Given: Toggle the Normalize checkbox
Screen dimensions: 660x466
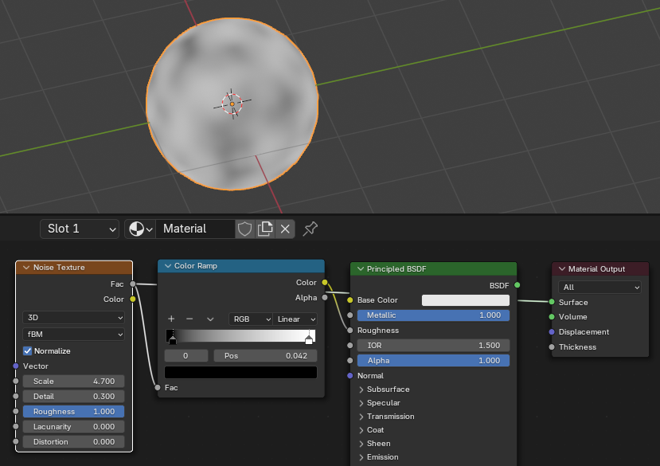Looking at the screenshot, I should tap(27, 351).
